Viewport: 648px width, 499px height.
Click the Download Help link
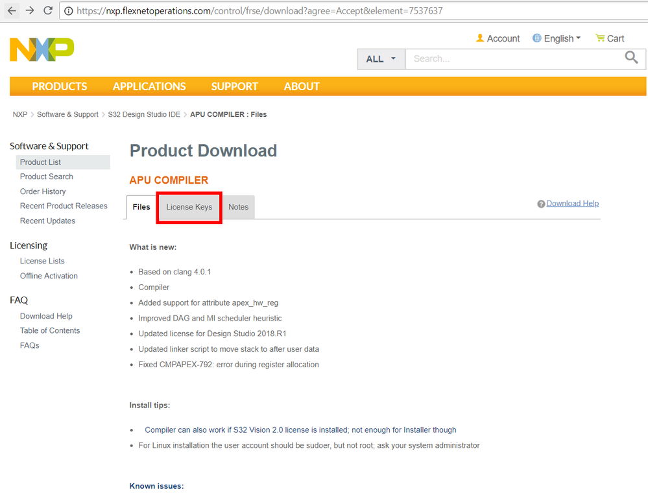tap(572, 204)
